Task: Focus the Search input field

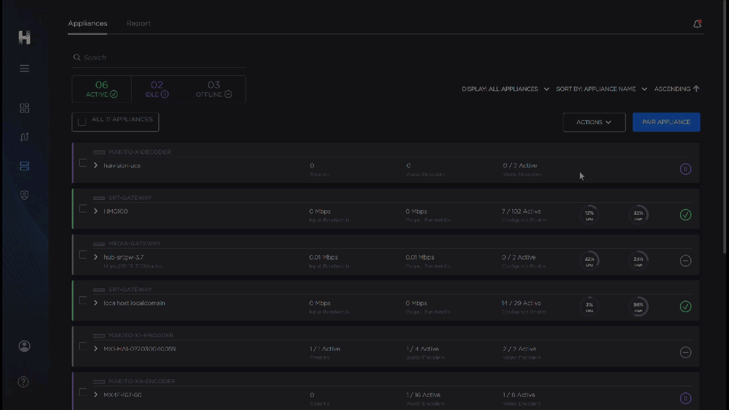Action: (x=159, y=58)
